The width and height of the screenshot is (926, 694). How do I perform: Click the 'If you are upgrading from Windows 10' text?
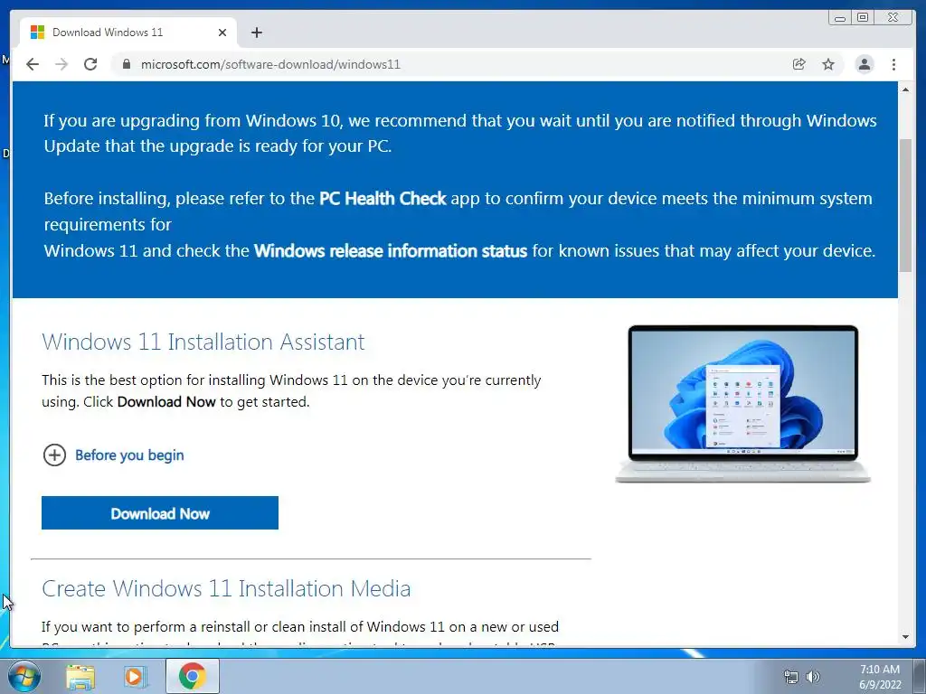pyautogui.click(x=460, y=134)
